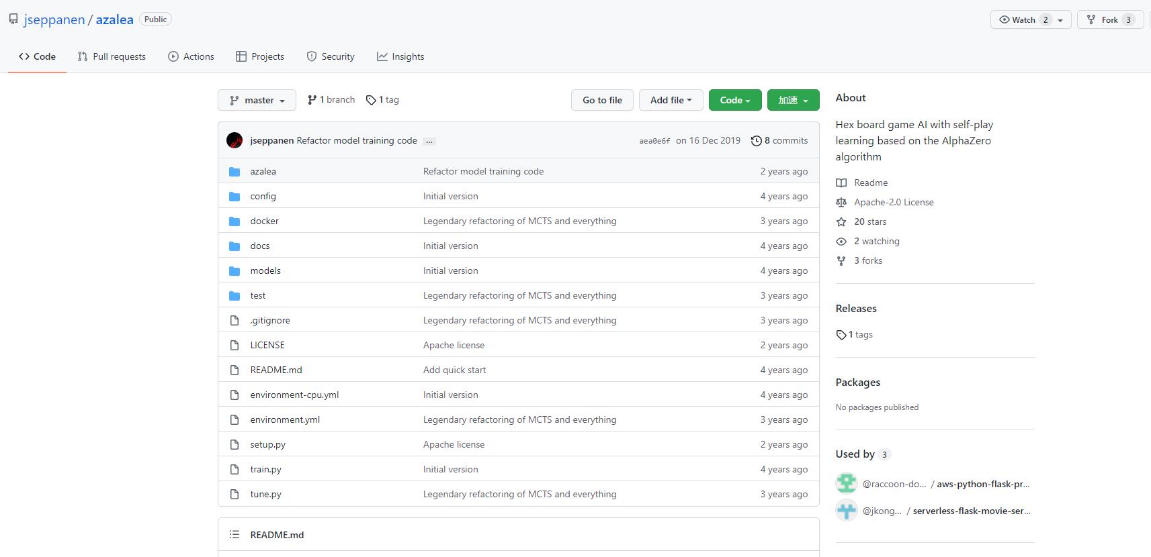
Task: Click the branch icon next to 1 branch
Action: (x=312, y=100)
